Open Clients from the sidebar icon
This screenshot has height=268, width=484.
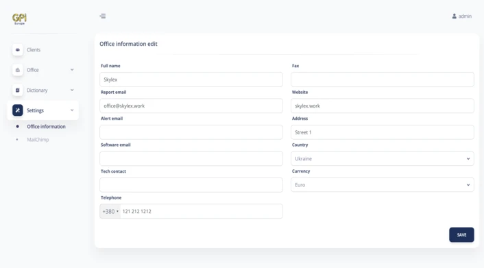[x=18, y=50]
